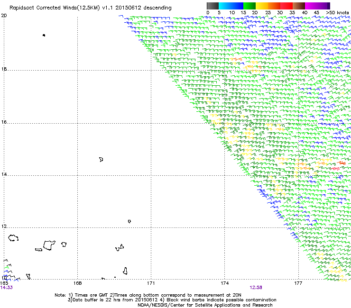Click the magenta 40-45 knots color band
Screen dimensions: 351x308
click(311, 6)
